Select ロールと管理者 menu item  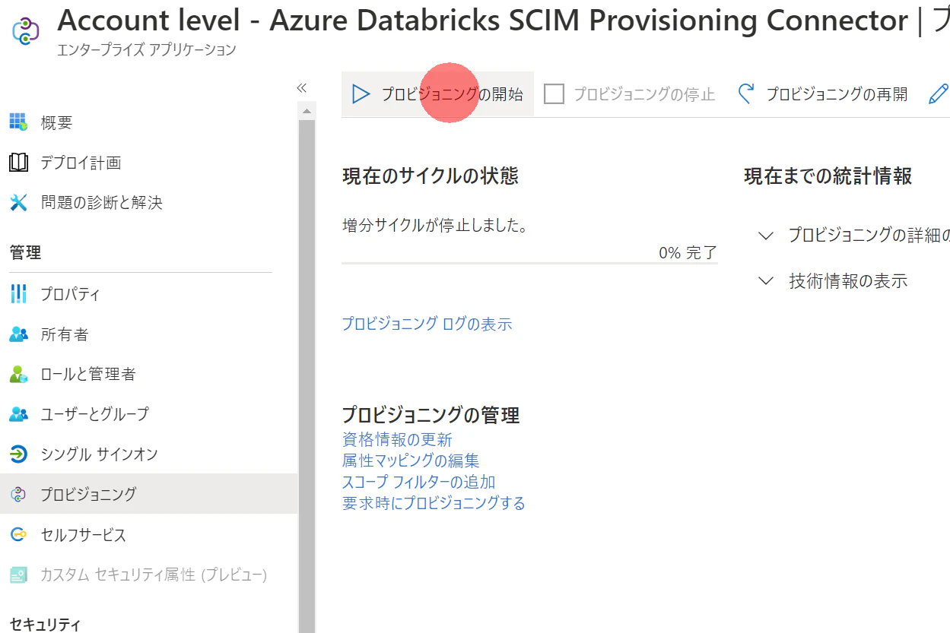coord(87,374)
